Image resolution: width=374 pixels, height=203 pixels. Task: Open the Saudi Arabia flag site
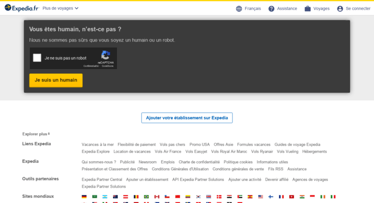[94, 197]
